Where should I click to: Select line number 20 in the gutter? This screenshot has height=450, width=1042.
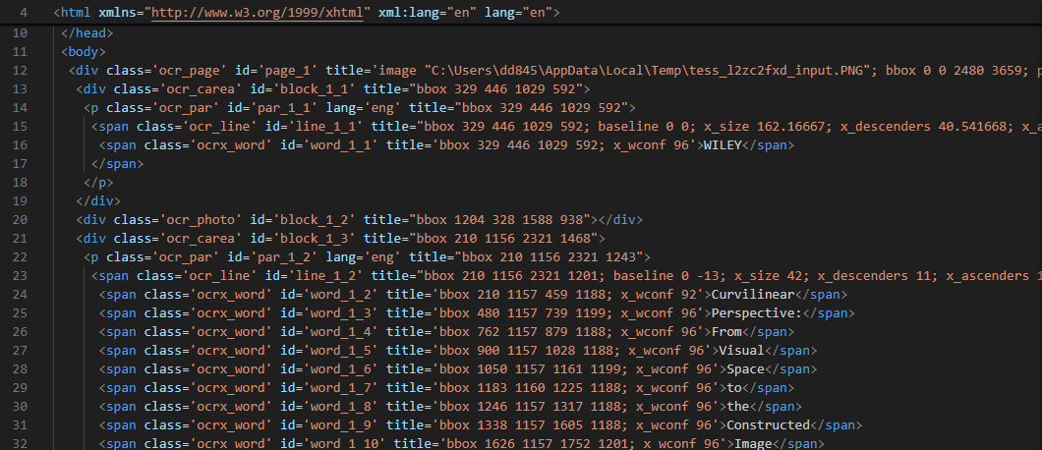point(20,219)
